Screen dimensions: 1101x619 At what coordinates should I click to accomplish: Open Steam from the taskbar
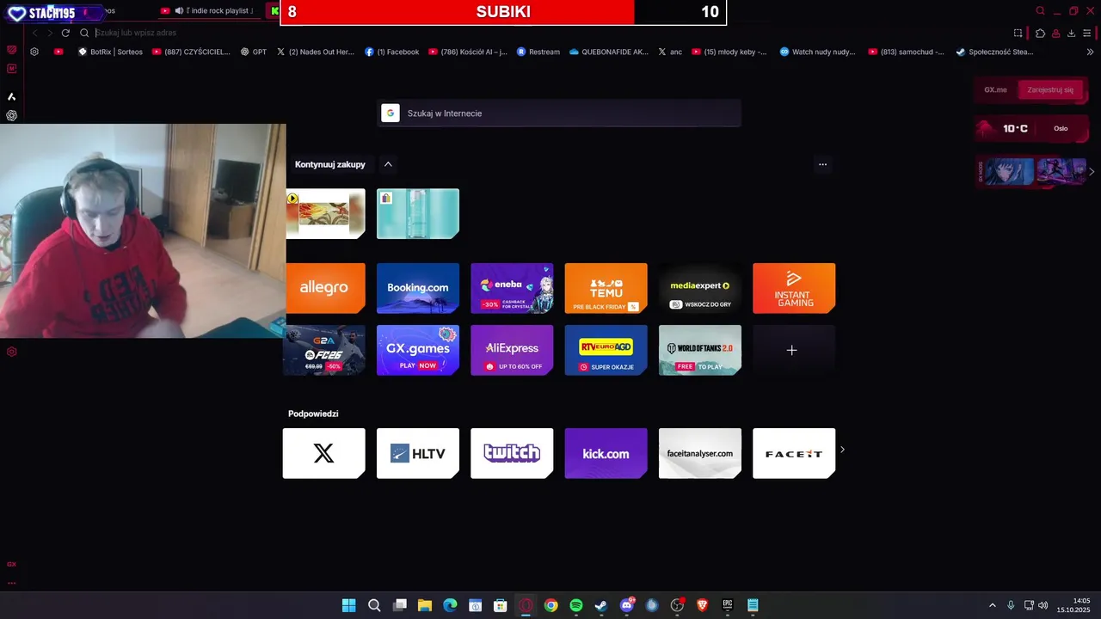pyautogui.click(x=601, y=605)
